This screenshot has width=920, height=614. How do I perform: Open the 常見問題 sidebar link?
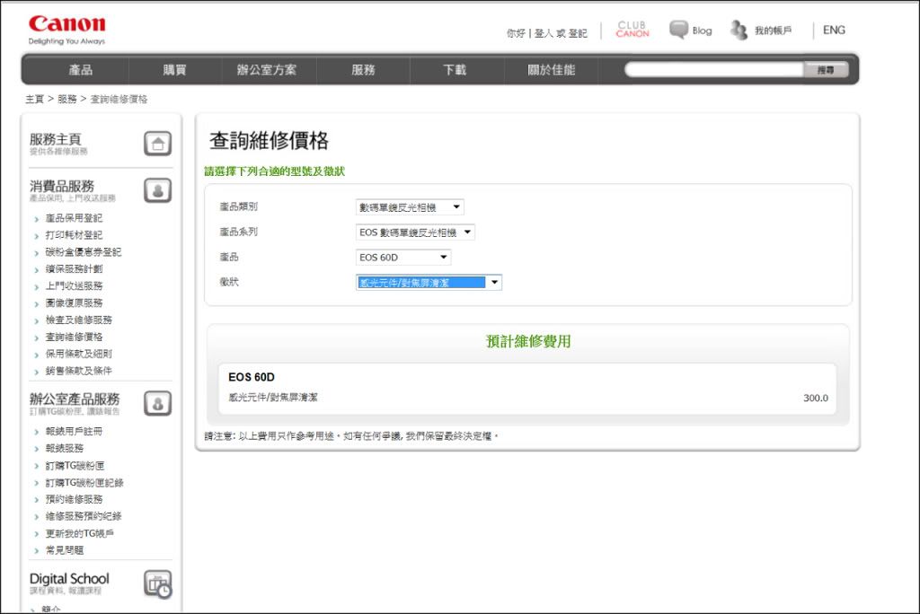tap(65, 550)
